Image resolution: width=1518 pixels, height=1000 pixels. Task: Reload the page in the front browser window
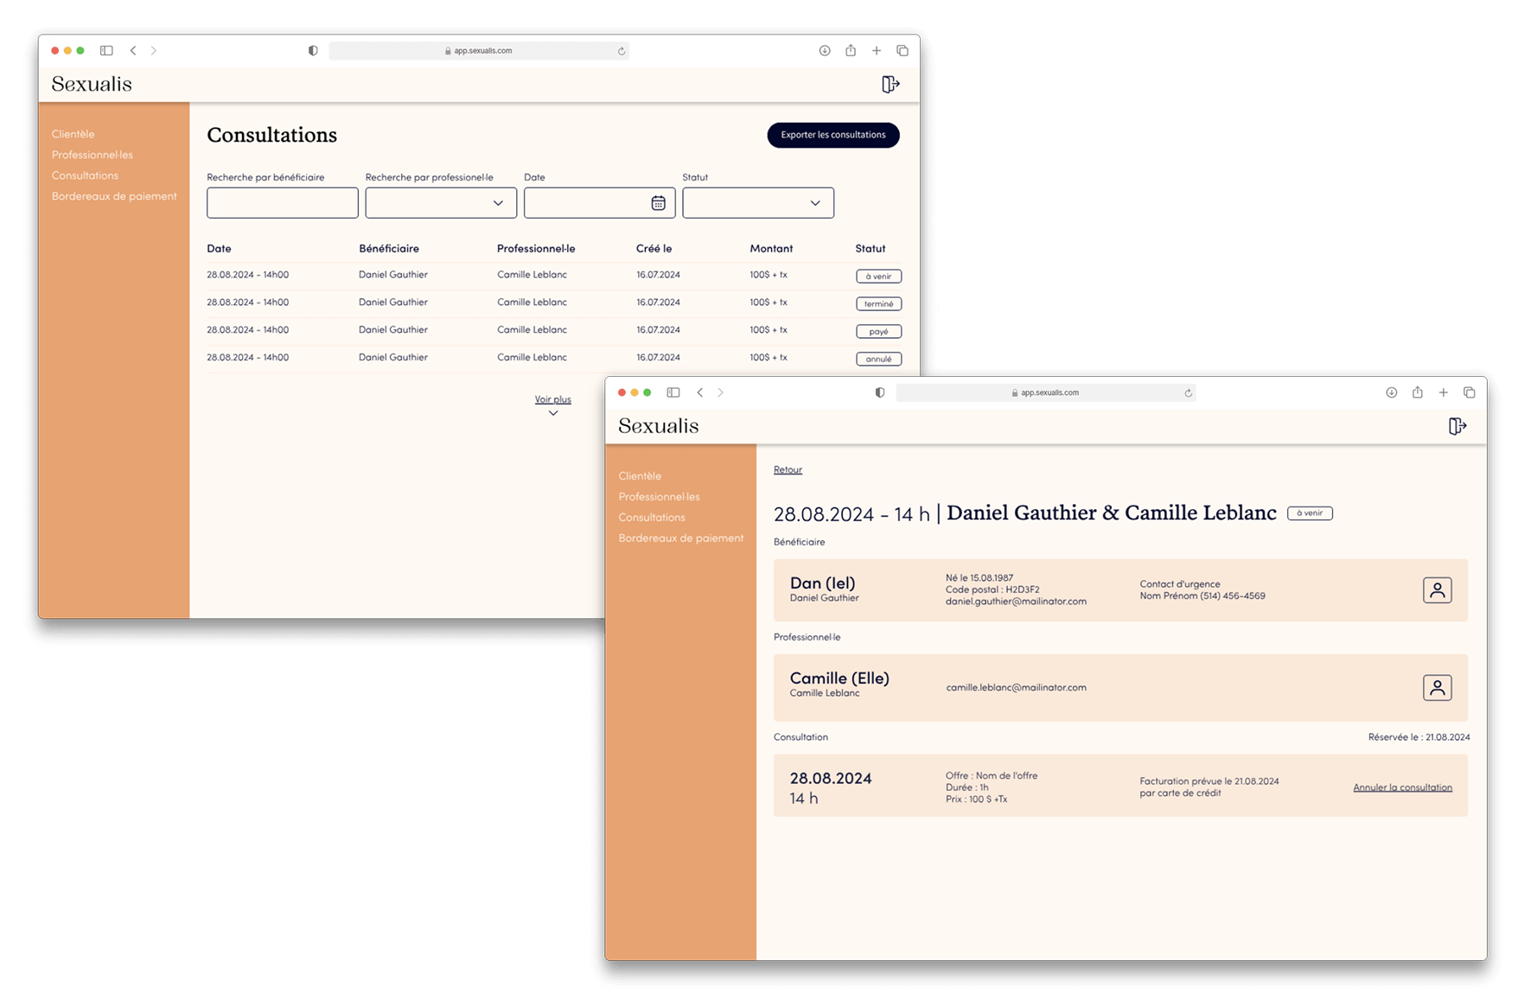(1188, 392)
